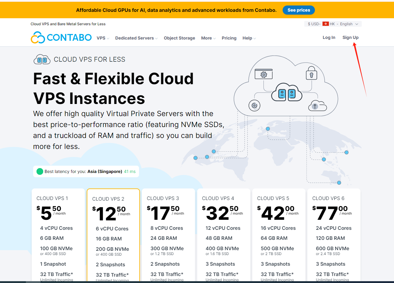Click 'or 2.4 TB SSD' in Cloud VPS 6
Screen dimensions: 394x283
click(328, 254)
